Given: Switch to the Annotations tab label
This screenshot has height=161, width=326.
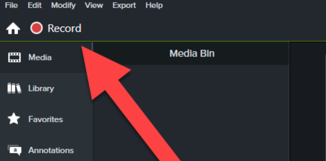Looking at the screenshot, I should (51, 150).
